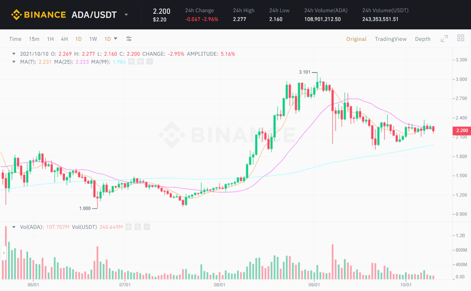Click the 24h Volume(USDT) value 243,353,551.51
471x291 pixels.
pyautogui.click(x=380, y=19)
